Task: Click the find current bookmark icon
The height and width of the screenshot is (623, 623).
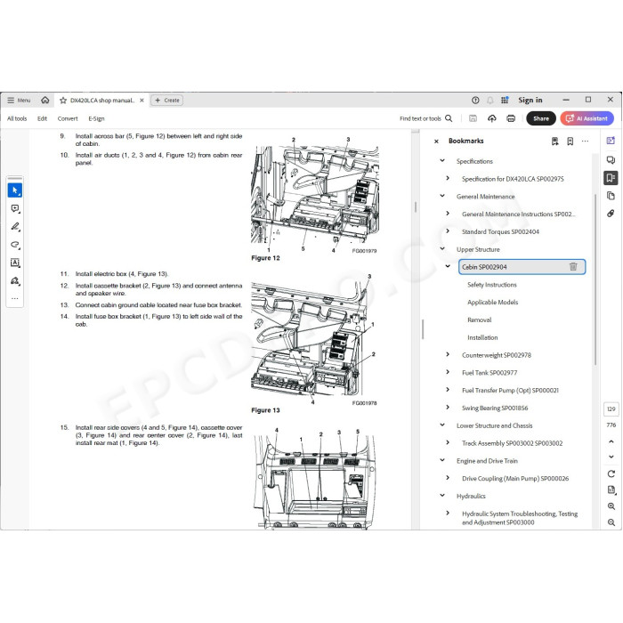Action: [555, 141]
